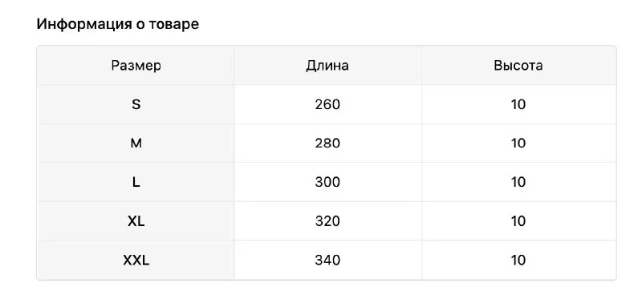Click height value 10 for size XL
The image size is (642, 291).
518,221
